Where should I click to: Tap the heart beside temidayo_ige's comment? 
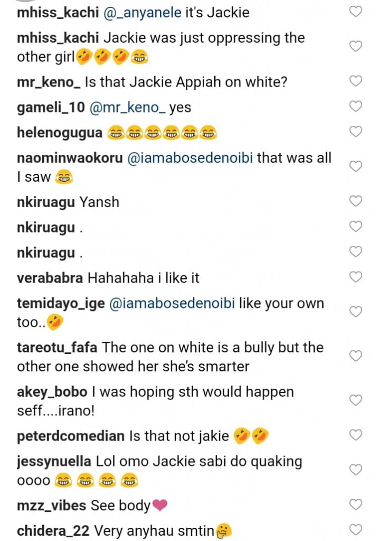tap(356, 312)
